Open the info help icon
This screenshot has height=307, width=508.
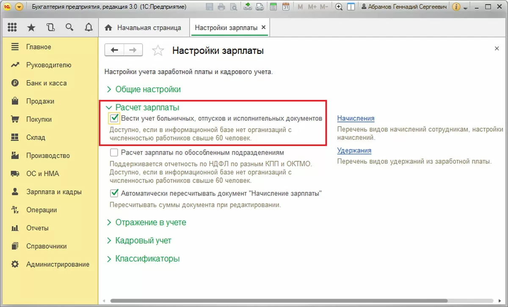456,7
